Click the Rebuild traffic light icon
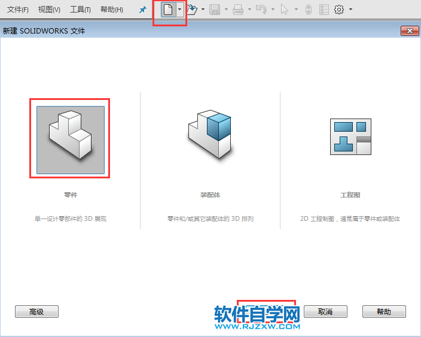The width and height of the screenshot is (421, 337). point(309,10)
